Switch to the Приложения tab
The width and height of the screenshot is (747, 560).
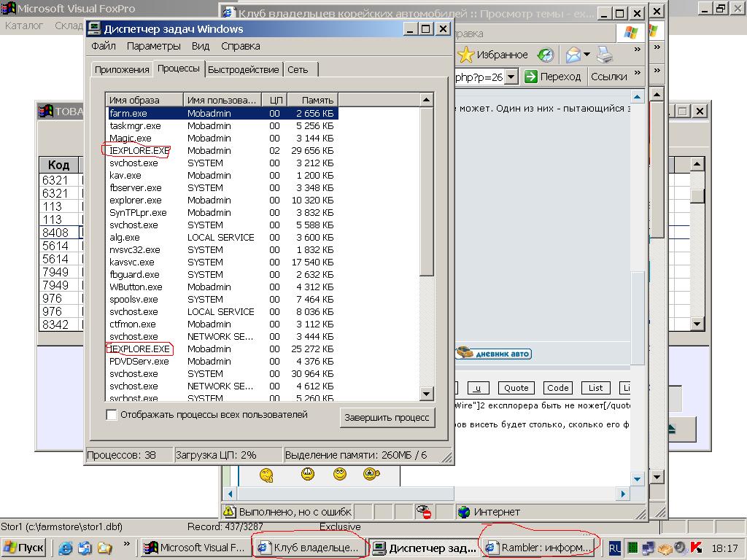tap(121, 69)
